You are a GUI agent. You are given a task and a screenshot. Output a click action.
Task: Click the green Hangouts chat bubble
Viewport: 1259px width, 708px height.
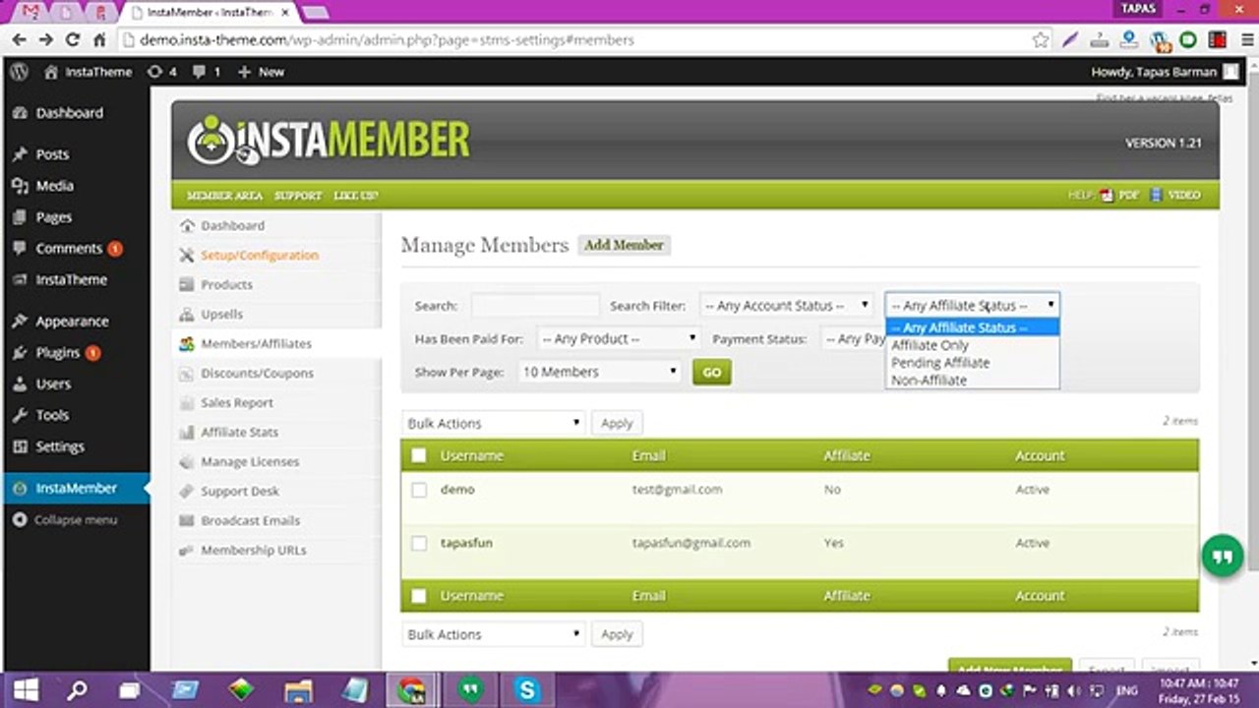[x=1223, y=556]
